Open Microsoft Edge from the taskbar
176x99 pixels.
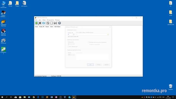tap(38, 97)
